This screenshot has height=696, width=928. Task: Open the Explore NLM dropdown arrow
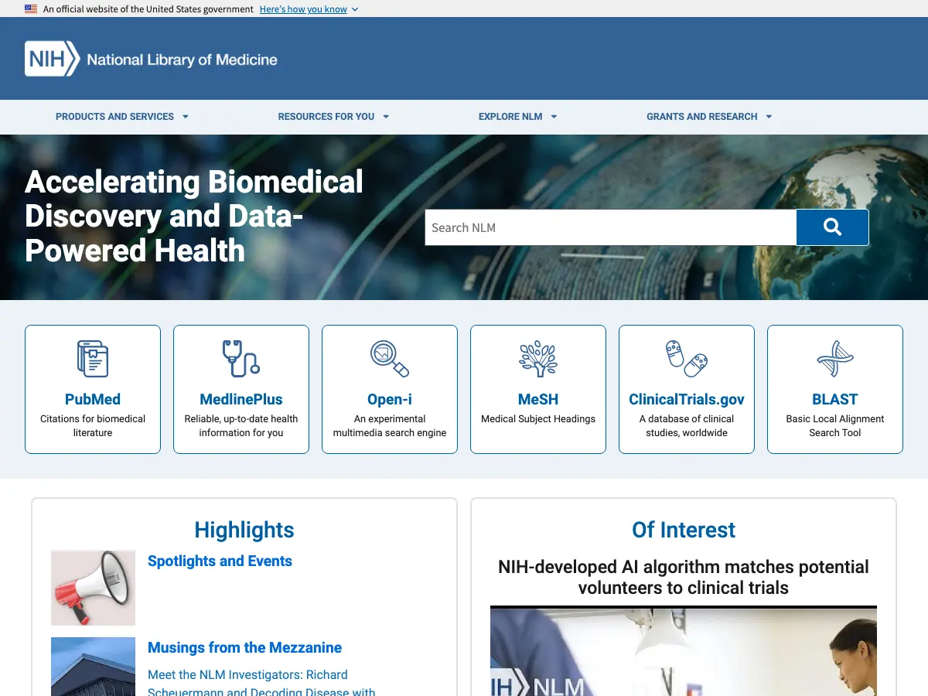(554, 117)
